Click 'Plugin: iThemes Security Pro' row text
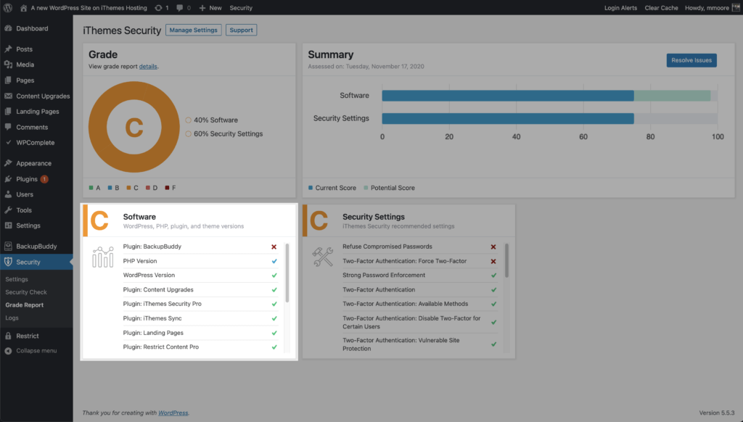 [x=162, y=304]
